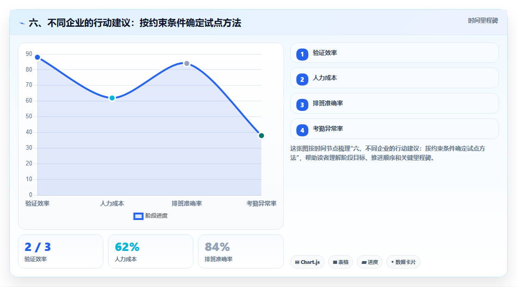Click the x-axis label 考勤异常率
Viewport: 517px width, 287px height.
point(261,203)
